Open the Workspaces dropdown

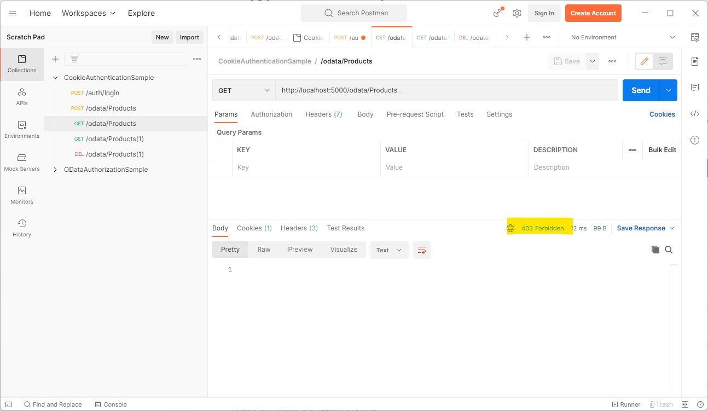click(x=89, y=13)
